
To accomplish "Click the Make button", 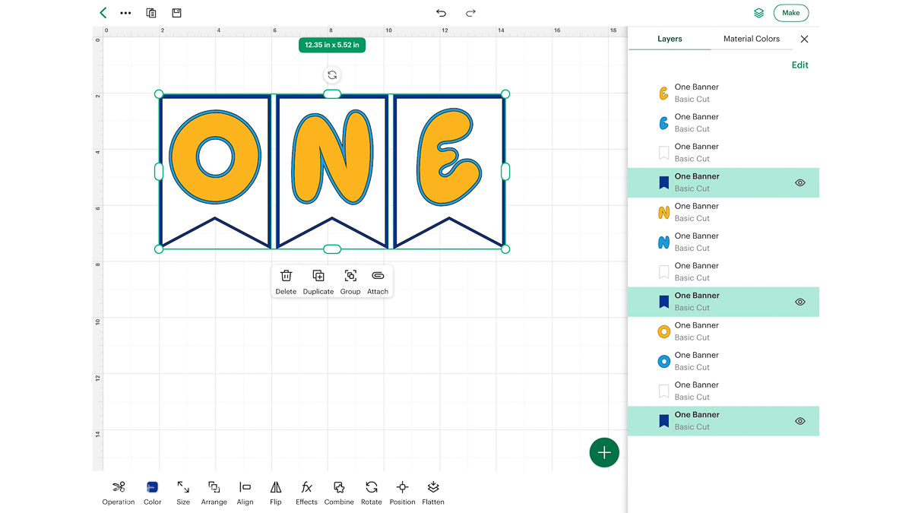I will [790, 13].
